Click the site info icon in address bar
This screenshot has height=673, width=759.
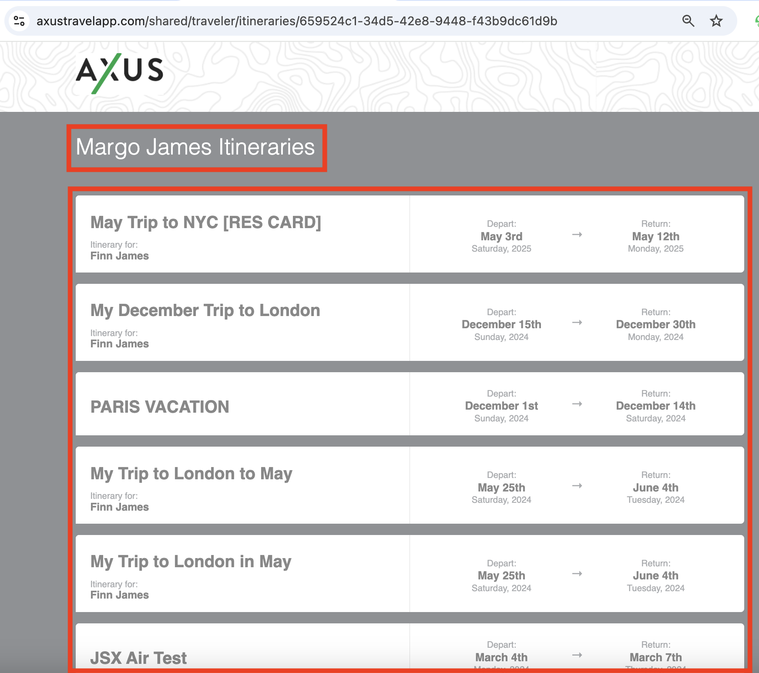(x=19, y=21)
